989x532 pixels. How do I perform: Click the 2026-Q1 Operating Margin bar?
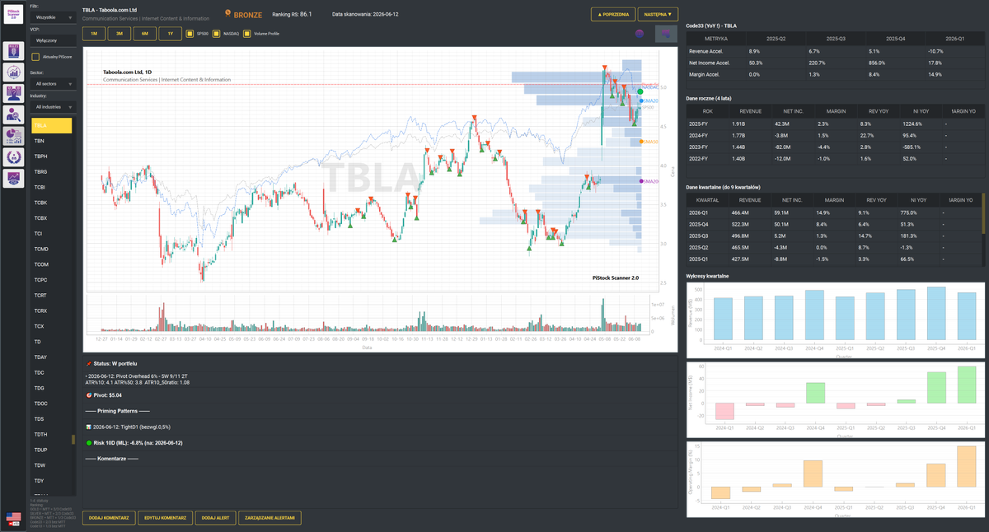pos(966,466)
